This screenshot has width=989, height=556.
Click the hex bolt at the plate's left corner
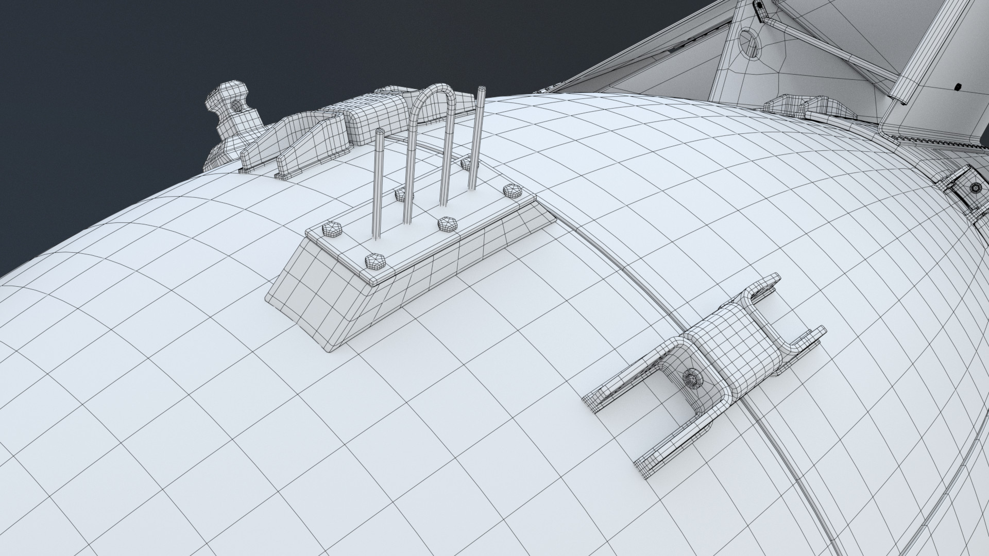click(331, 229)
